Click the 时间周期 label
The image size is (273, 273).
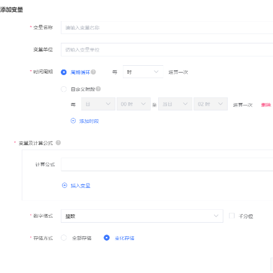click(x=43, y=72)
